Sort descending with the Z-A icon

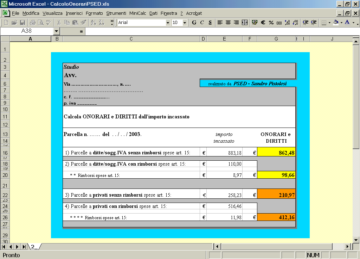tap(102, 23)
